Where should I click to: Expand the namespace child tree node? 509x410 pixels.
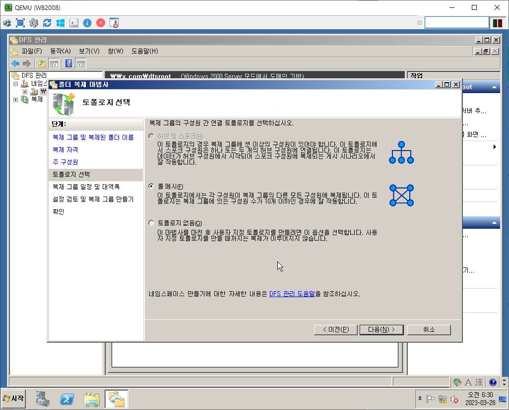(25, 92)
